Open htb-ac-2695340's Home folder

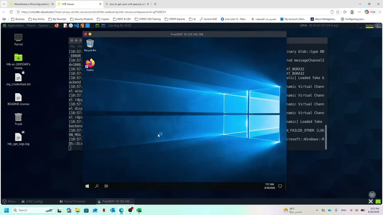[x=19, y=62]
